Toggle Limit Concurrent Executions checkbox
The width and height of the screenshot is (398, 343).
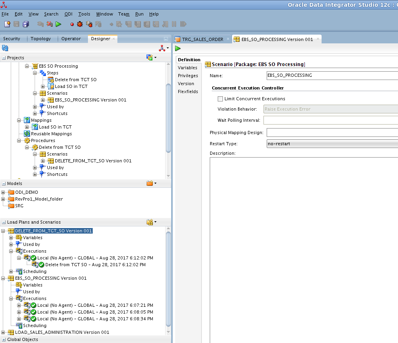(220, 99)
